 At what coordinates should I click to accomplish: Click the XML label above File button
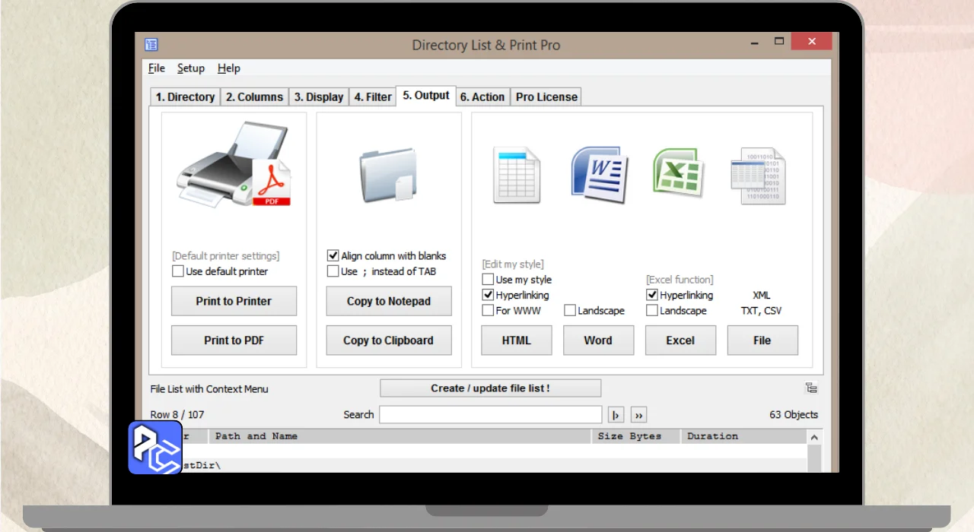[x=762, y=295]
